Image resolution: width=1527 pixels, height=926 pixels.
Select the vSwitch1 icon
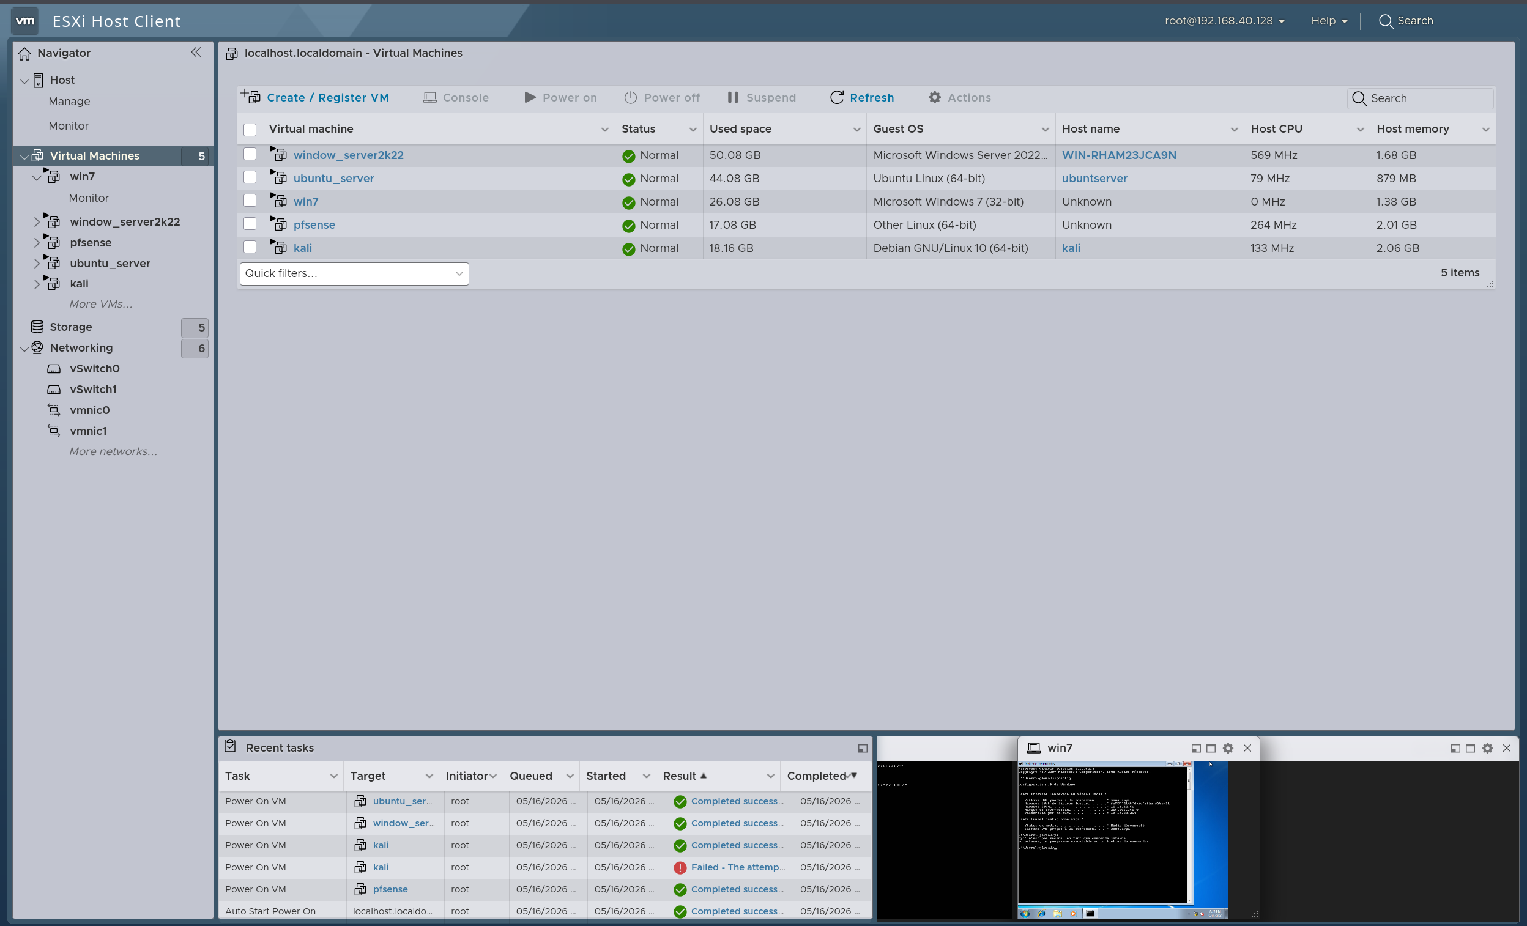tap(54, 390)
